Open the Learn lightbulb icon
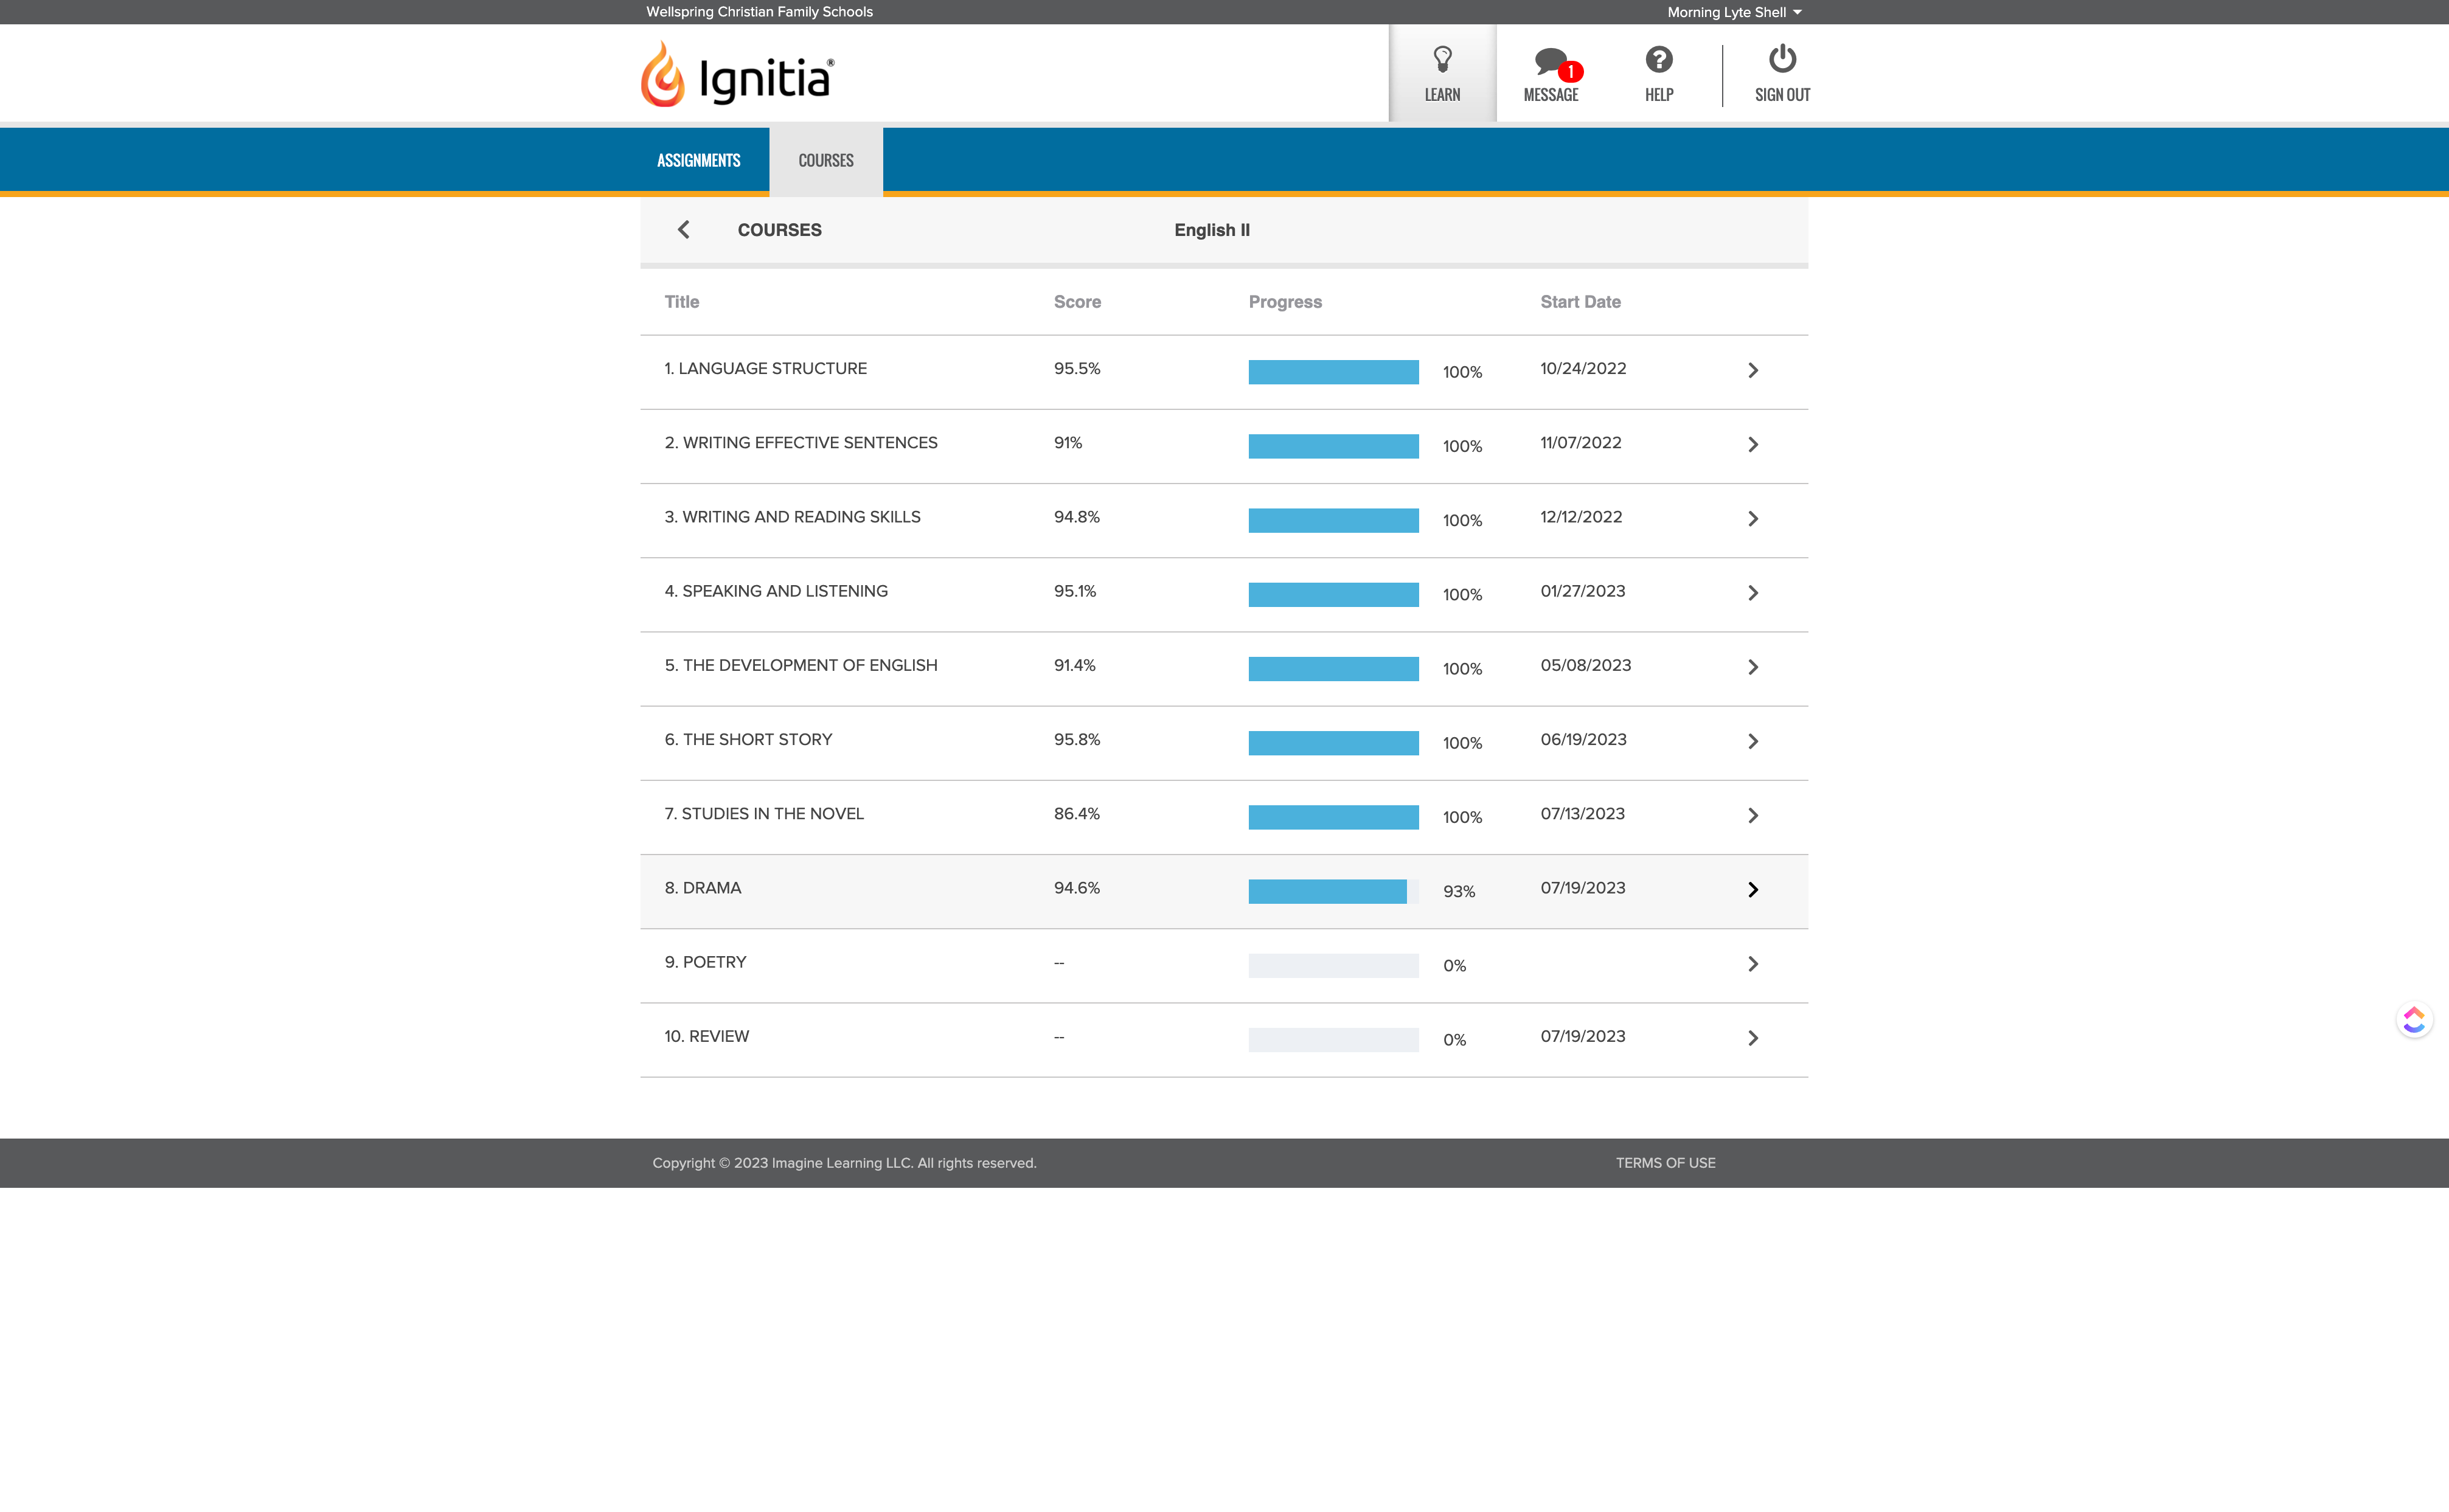 point(1442,60)
